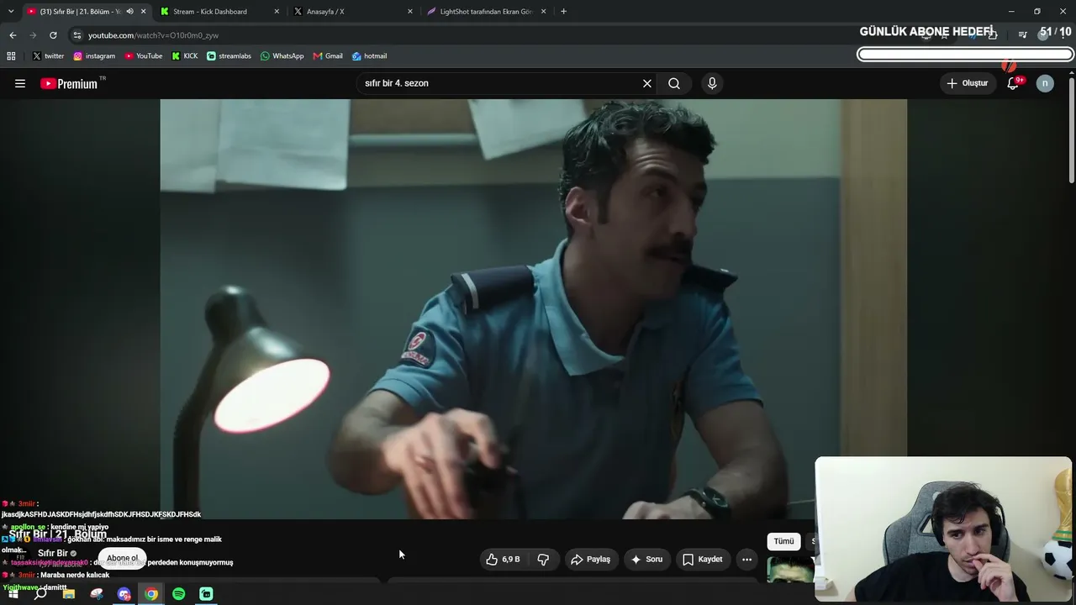Go to YouTube Premium home logo
This screenshot has height=605, width=1076.
pyautogui.click(x=69, y=83)
